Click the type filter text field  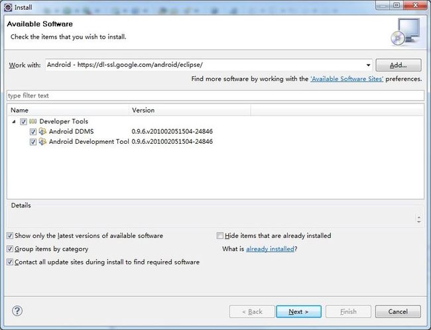215,95
